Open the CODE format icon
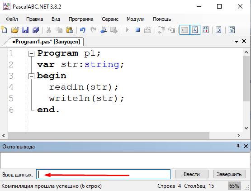This screenshot has width=251, height=191. (232, 30)
